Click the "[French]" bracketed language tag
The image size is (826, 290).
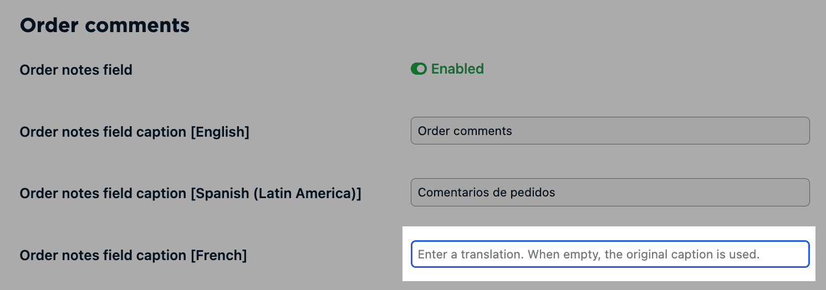tap(218, 256)
